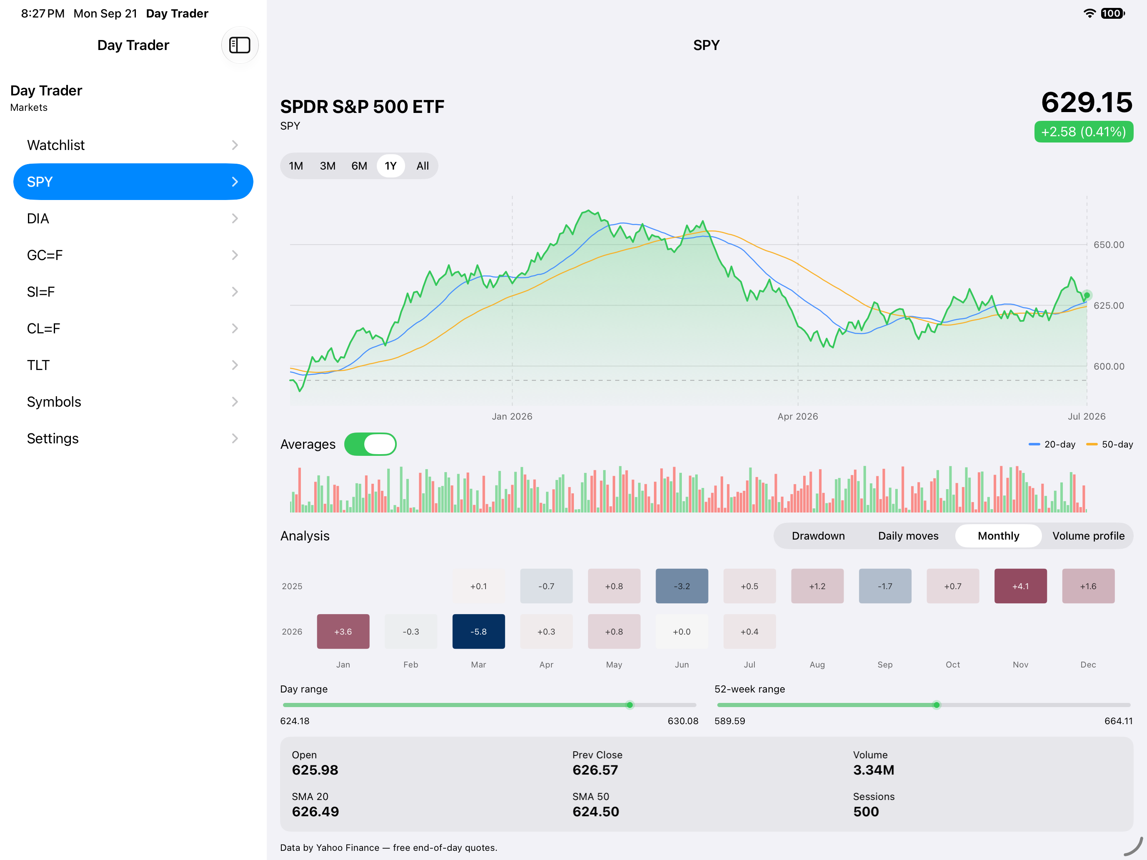The image size is (1147, 860).
Task: Click the 20-day legend entry
Action: pyautogui.click(x=1052, y=444)
